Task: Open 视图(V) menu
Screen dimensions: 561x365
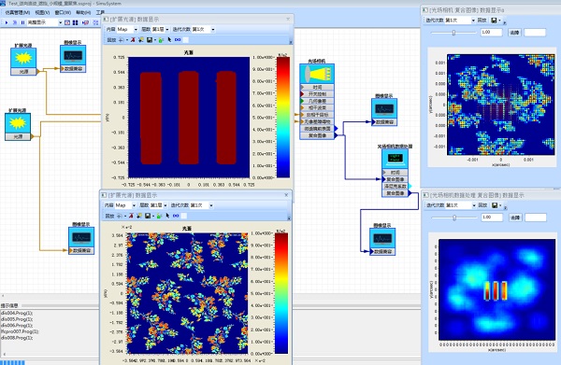Action: [x=42, y=12]
